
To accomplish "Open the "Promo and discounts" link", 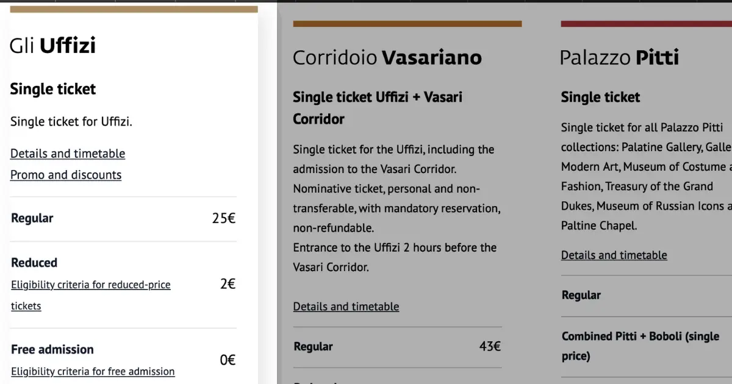I will 66,175.
